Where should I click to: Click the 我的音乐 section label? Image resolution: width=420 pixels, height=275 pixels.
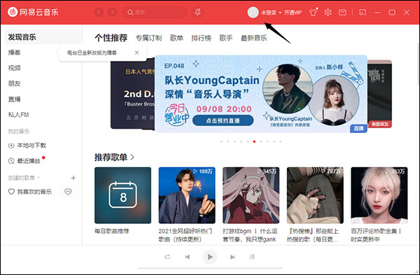(19, 132)
